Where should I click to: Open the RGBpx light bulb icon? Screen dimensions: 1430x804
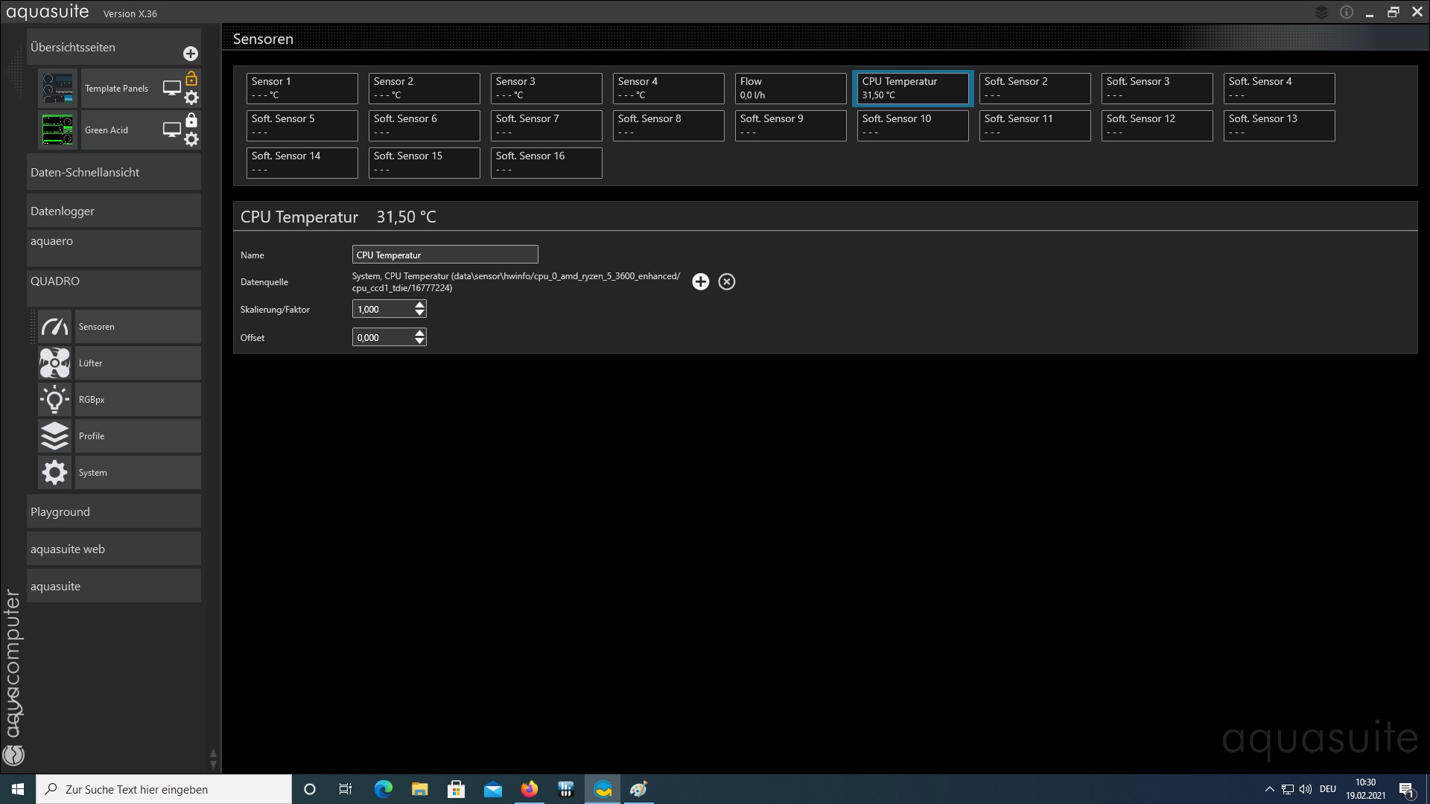click(x=54, y=400)
